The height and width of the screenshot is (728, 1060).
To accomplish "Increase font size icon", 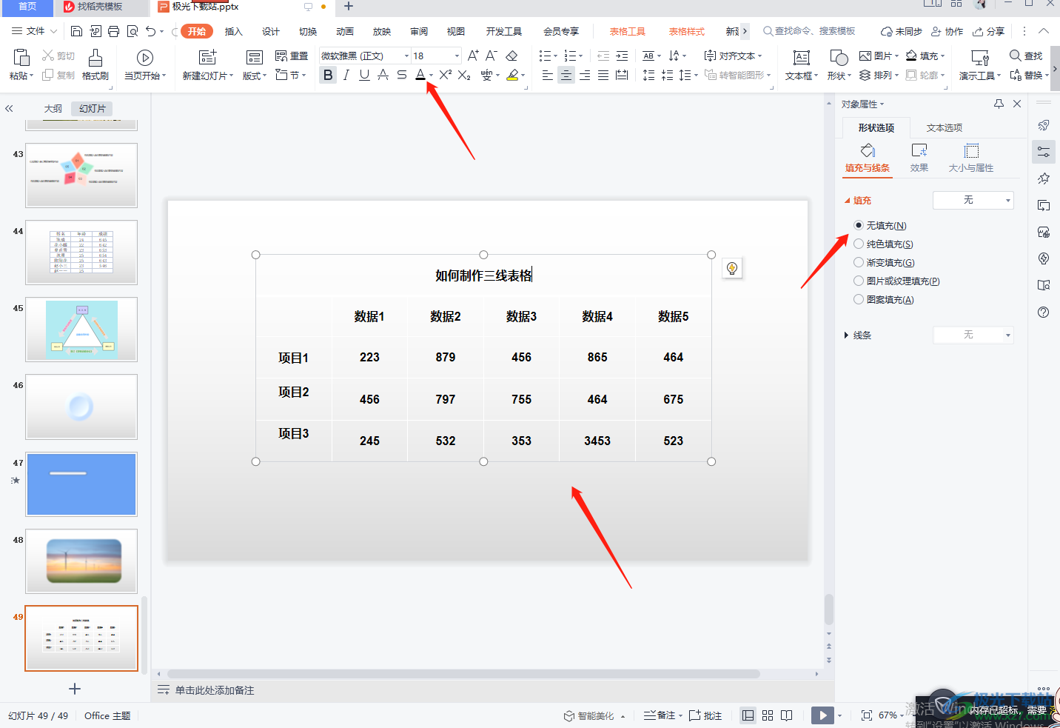I will coord(473,56).
